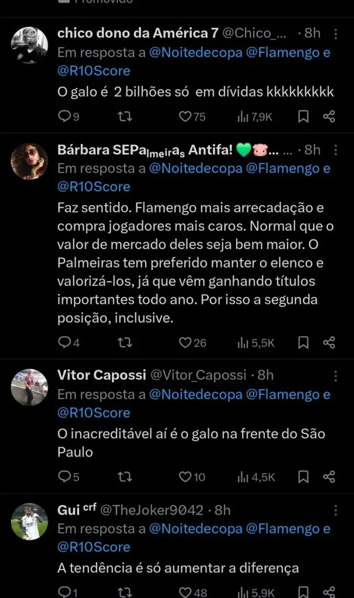This screenshot has width=354, height=598.
Task: View analytics showing 4,5K views
Action: [x=256, y=477]
